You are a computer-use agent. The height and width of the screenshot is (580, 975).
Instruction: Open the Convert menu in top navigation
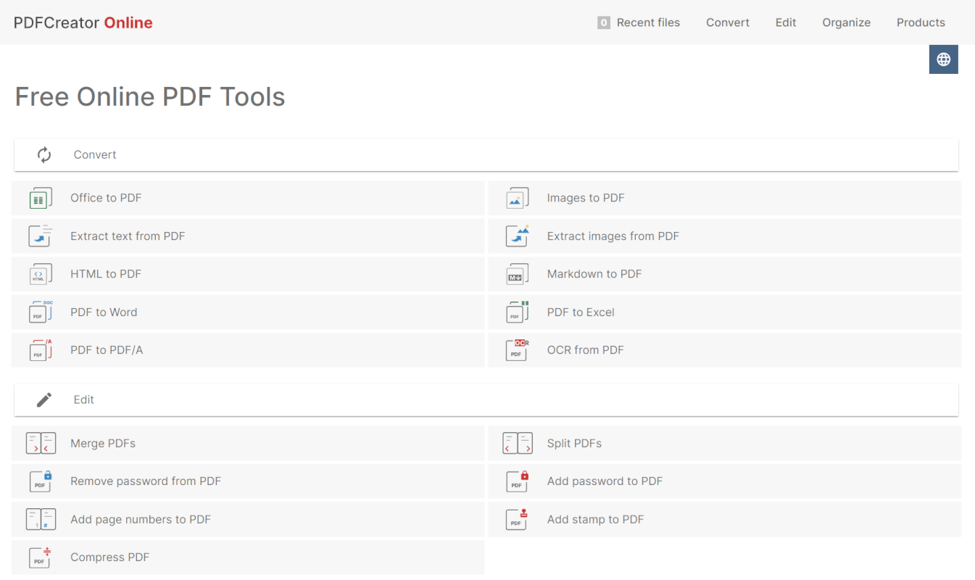(x=728, y=22)
